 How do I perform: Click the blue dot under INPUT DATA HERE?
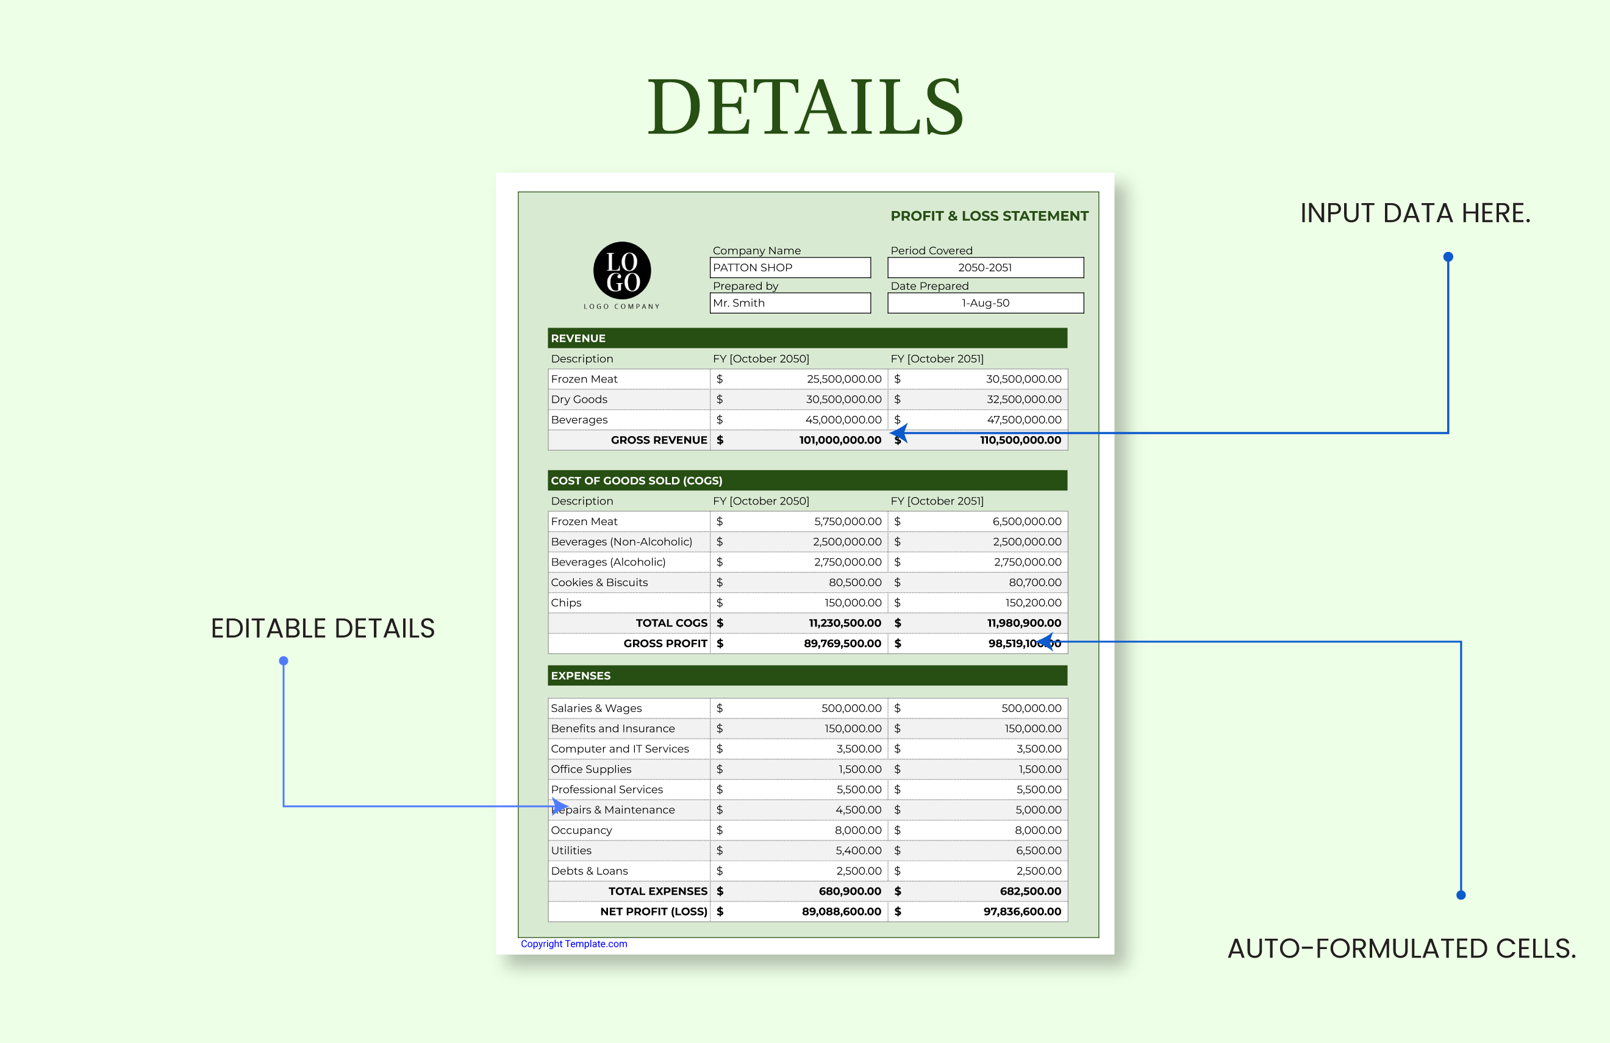(x=1448, y=257)
